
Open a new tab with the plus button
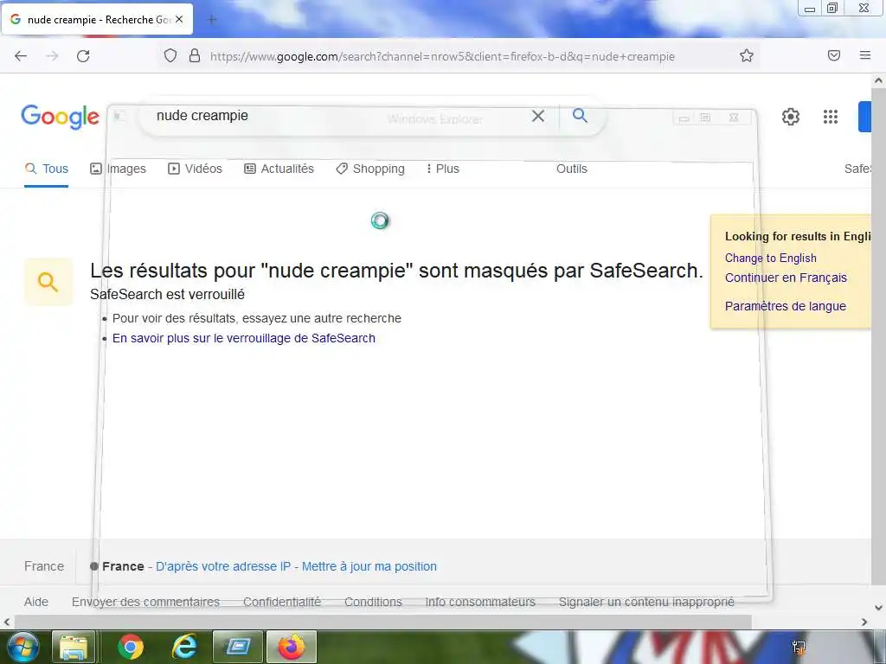212,20
